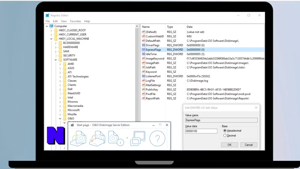
Task: Open the Favorites menu
Action: [x=75, y=21]
